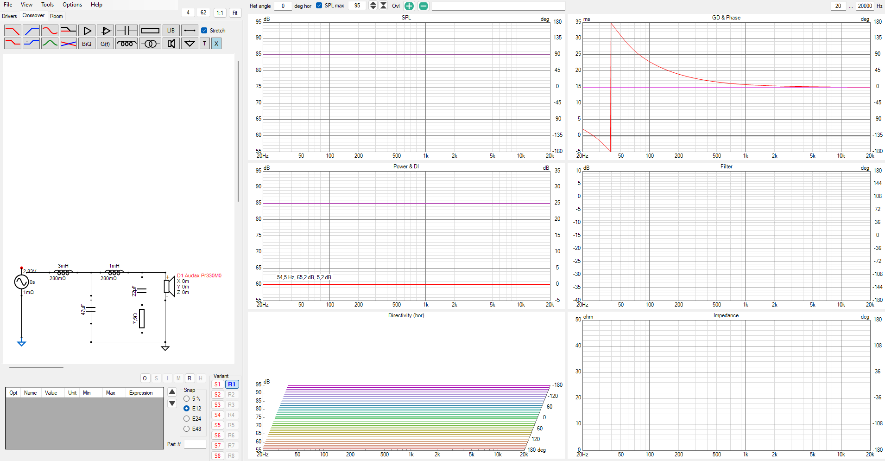Toggle the Stretch checkbox
This screenshot has width=885, height=461.
coord(204,31)
